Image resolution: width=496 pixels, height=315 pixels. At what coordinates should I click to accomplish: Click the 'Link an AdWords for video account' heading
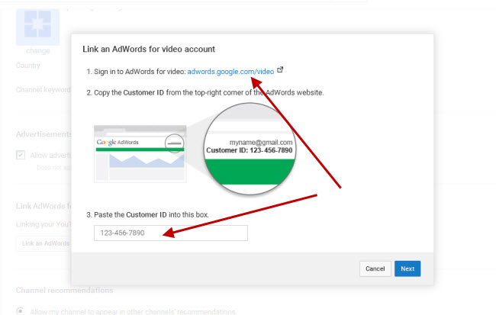tap(149, 50)
